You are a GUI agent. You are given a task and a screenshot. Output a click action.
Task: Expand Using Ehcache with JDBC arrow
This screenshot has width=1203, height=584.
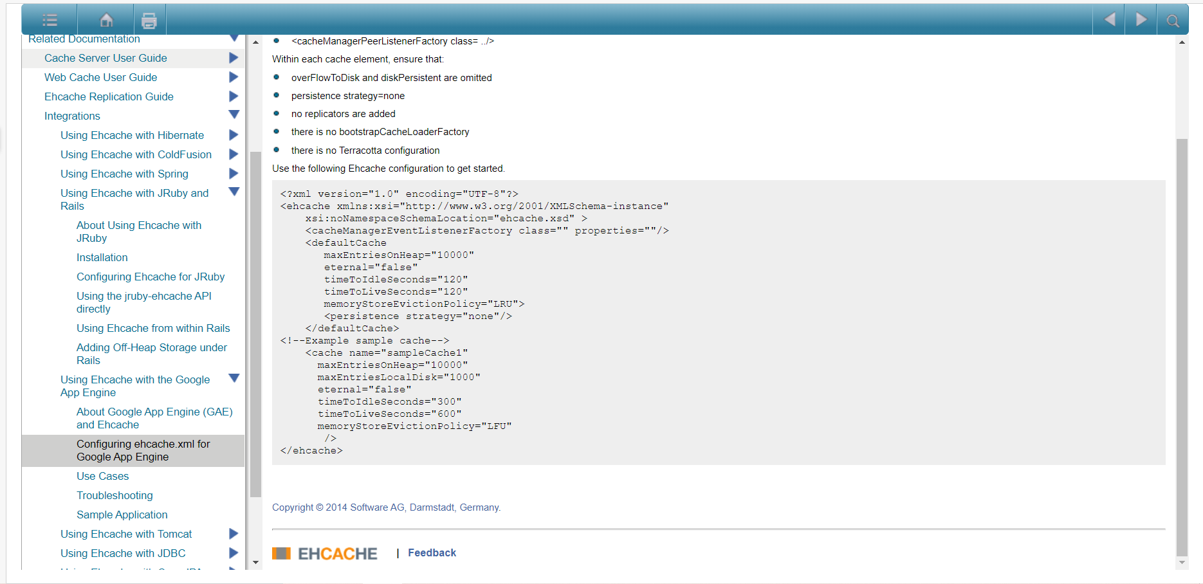click(x=234, y=553)
